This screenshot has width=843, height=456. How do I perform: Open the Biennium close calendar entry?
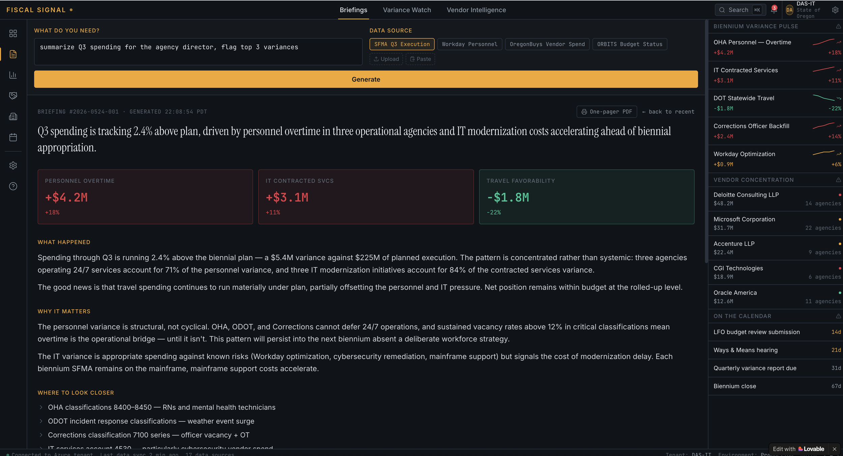click(x=776, y=386)
